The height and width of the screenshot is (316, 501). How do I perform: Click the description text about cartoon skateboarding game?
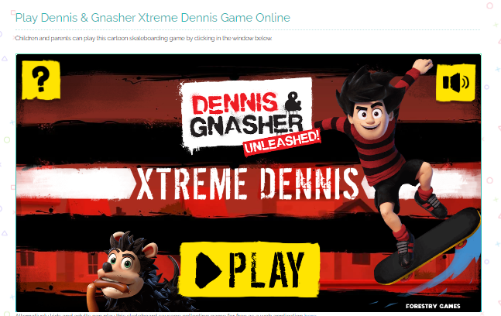coord(143,39)
